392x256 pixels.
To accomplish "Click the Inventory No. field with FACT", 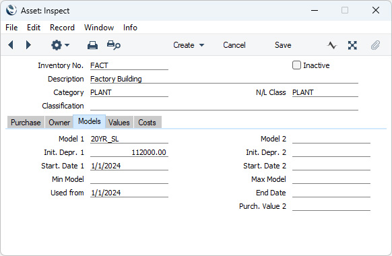I will [129, 65].
